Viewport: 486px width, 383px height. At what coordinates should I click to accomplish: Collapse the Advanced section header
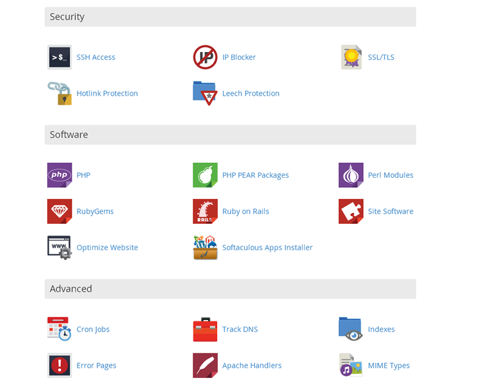(x=230, y=289)
